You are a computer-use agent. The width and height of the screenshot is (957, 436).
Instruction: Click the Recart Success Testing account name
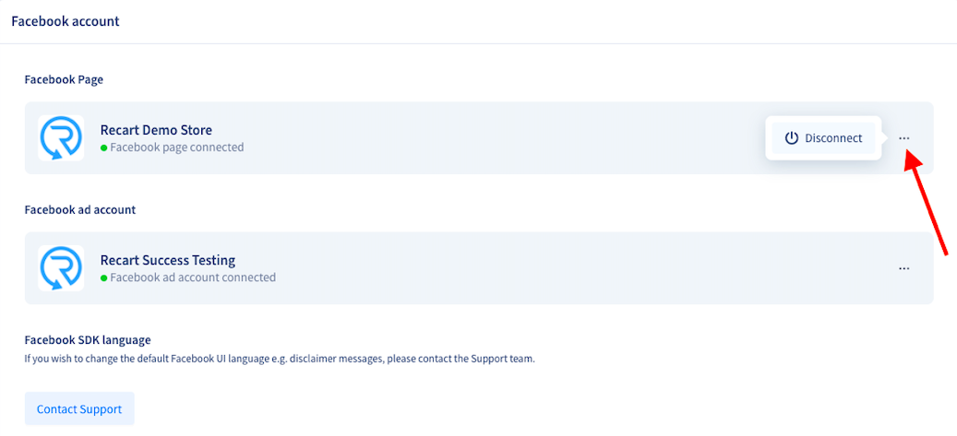pos(168,260)
